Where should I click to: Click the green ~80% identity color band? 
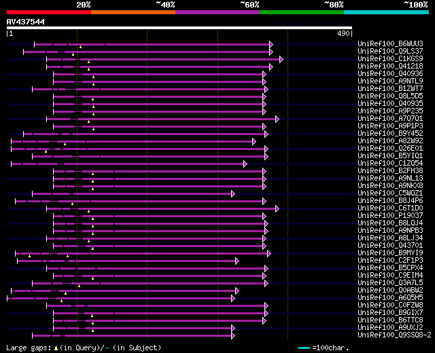point(302,12)
